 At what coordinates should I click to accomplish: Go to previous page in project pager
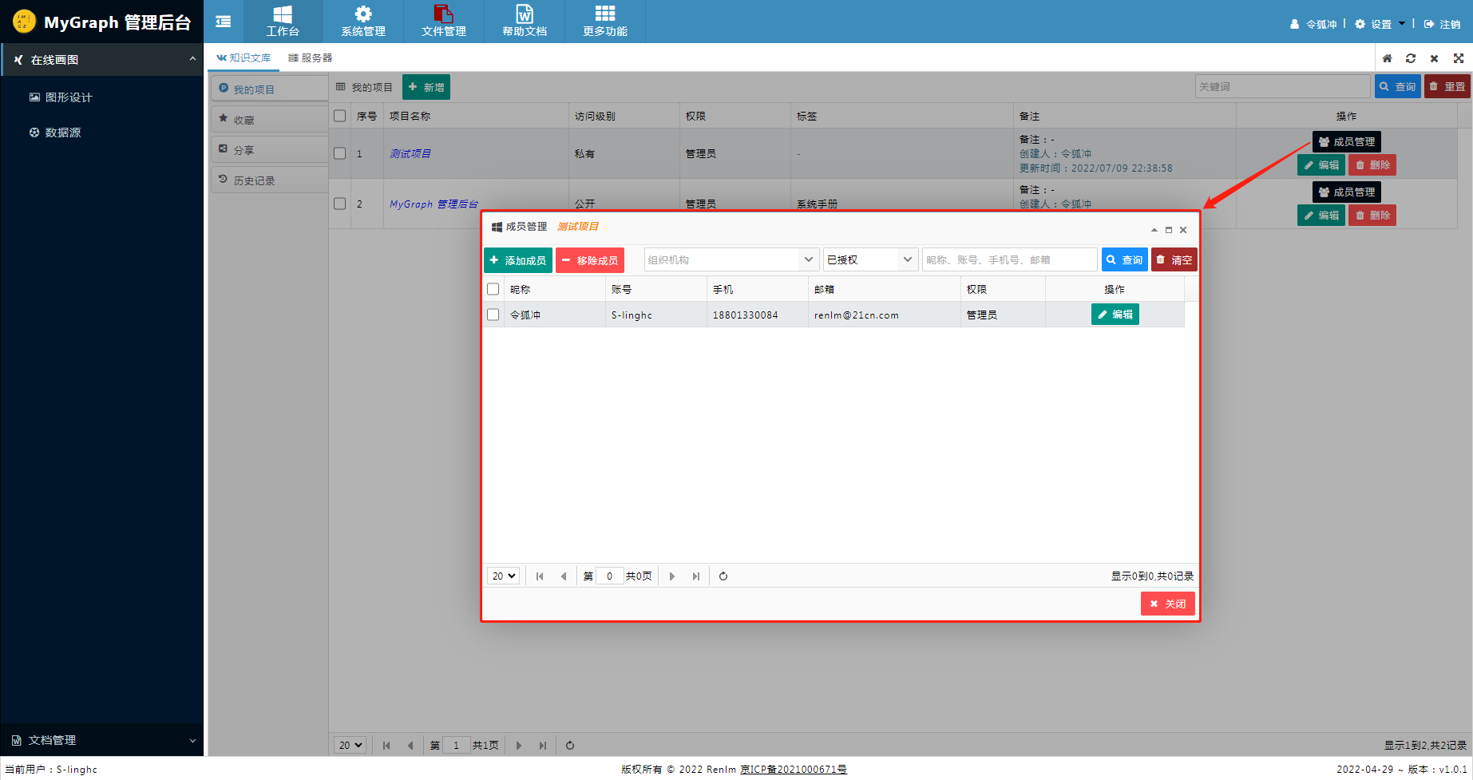click(x=410, y=746)
